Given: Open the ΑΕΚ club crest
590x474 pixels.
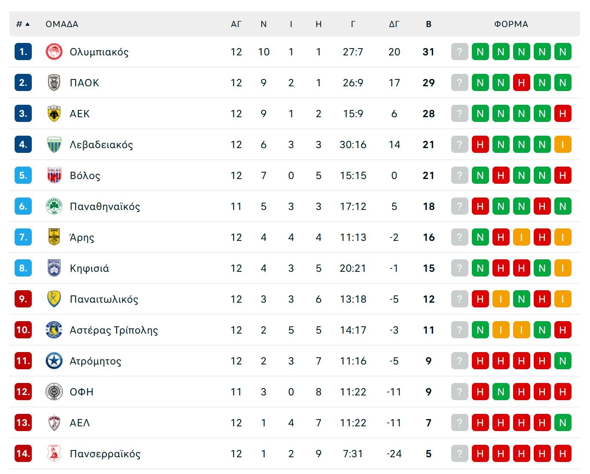Looking at the screenshot, I should (54, 114).
